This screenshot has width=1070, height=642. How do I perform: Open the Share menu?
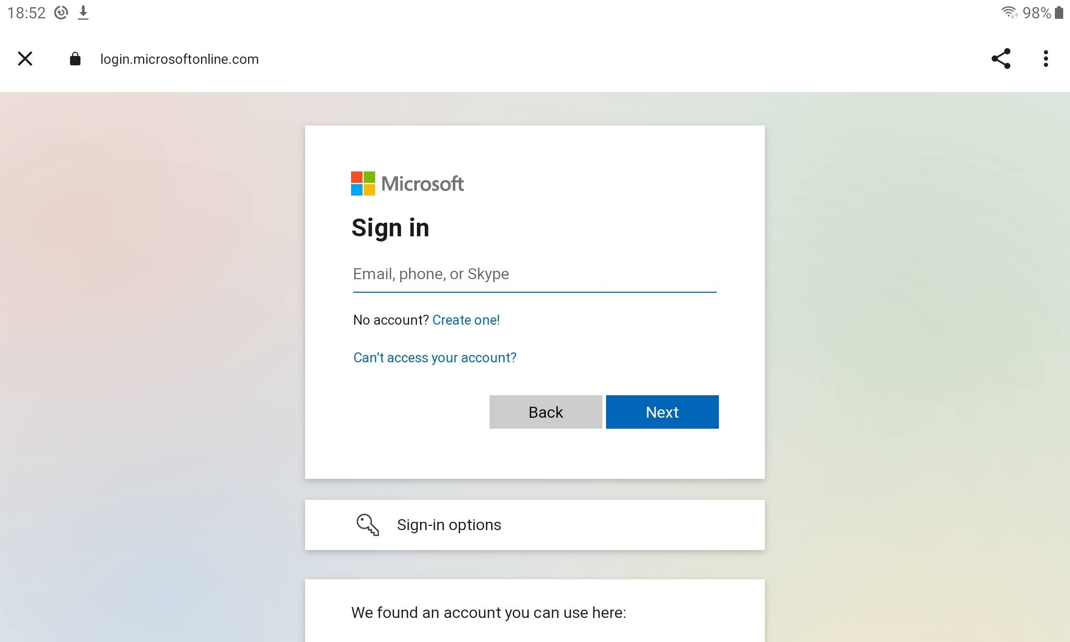1001,59
